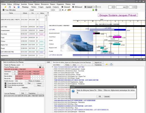
Task: Switch to the Contacts toolbar tab
Action: [x=56, y=7]
